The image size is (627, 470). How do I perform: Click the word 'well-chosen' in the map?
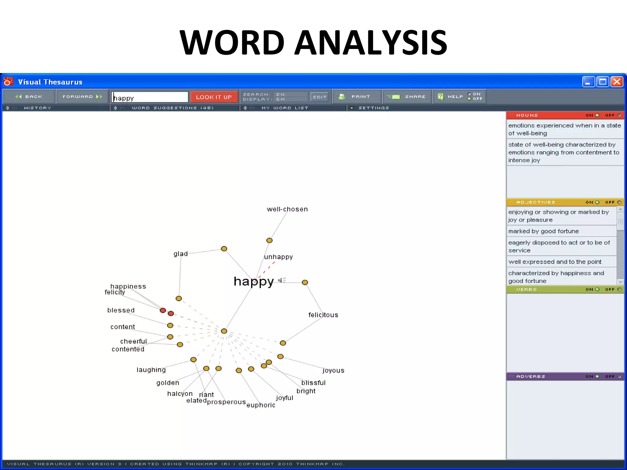tap(287, 209)
